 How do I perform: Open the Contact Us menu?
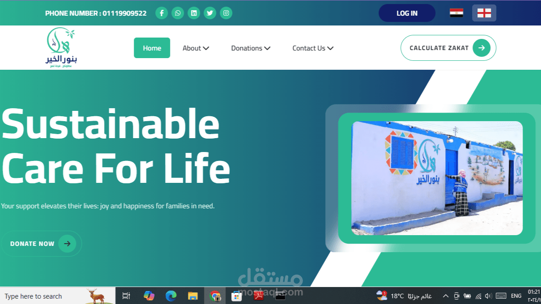tap(313, 48)
